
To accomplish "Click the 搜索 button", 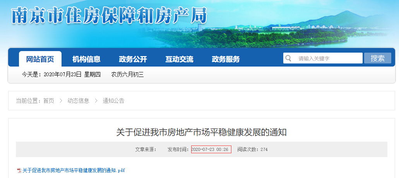I will click(x=378, y=58).
